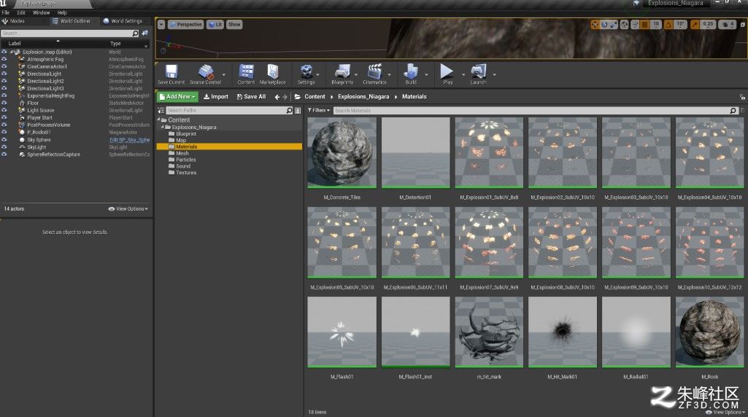Click the folder icon before Content breadcrumb
748x417 pixels.
pyautogui.click(x=298, y=97)
